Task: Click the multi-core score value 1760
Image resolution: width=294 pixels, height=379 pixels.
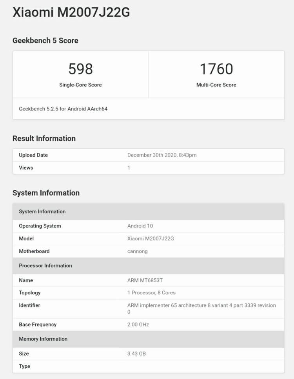Action: pos(216,69)
